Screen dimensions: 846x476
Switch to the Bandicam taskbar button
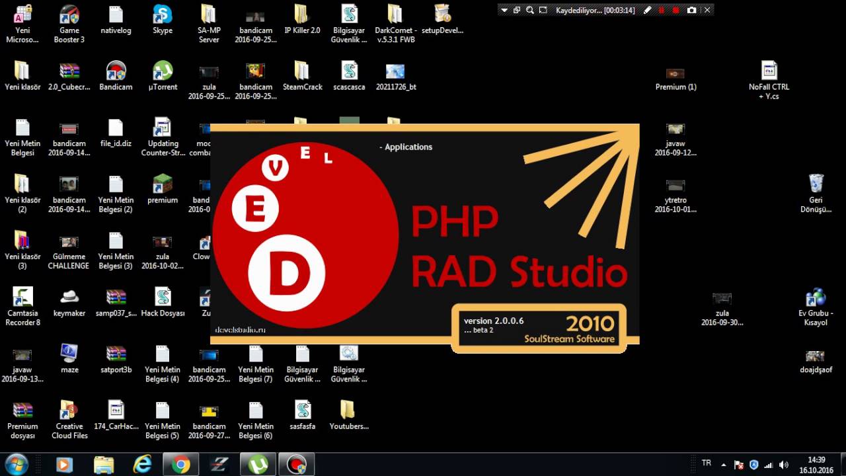(297, 465)
